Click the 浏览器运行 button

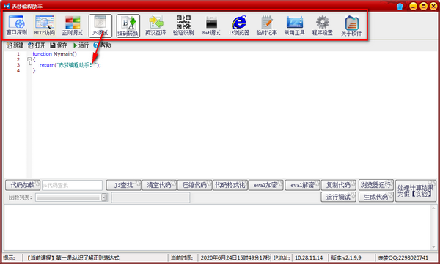pyautogui.click(x=376, y=185)
